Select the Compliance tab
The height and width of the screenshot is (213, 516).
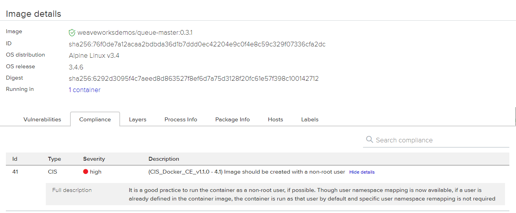pos(95,119)
